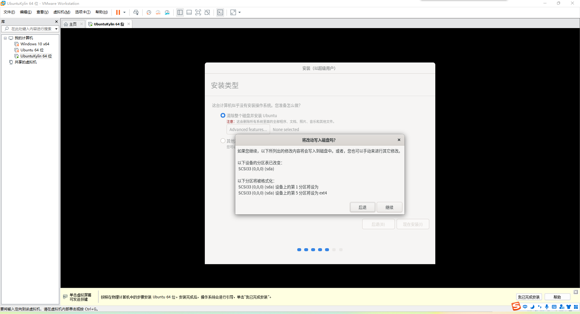Click the revert to snapshot icon
The image size is (580, 314).
158,12
